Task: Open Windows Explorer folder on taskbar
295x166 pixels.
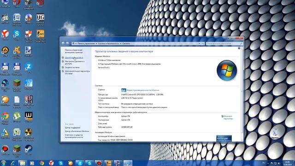Action: (23, 163)
